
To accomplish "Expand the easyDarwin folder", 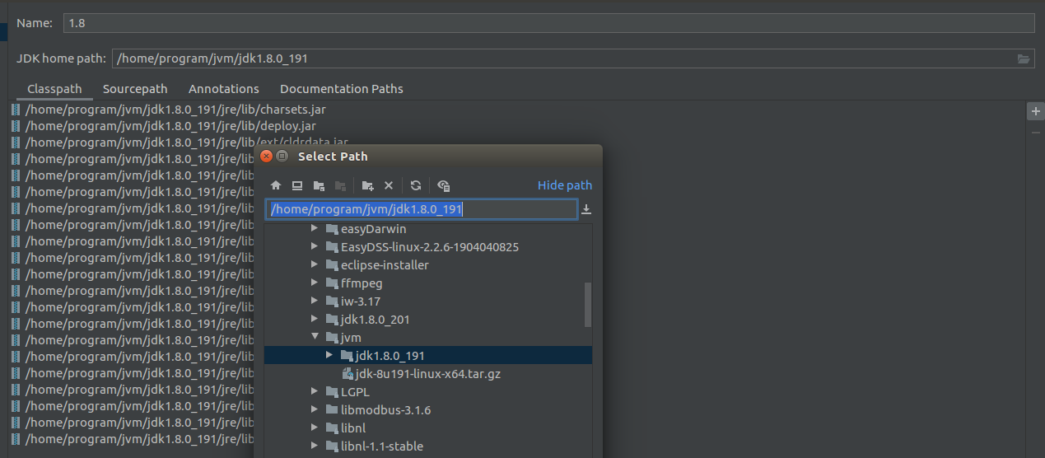I will tap(315, 229).
